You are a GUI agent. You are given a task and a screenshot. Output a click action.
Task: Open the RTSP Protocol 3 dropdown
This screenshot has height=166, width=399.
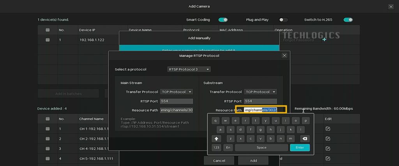click(x=189, y=69)
